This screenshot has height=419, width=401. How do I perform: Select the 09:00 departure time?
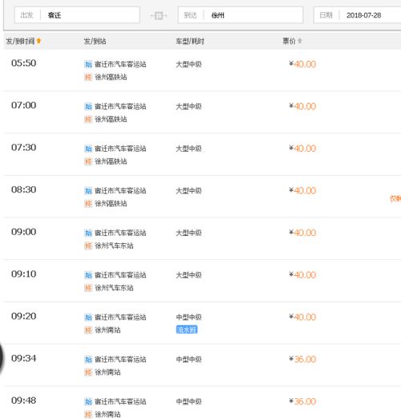point(24,232)
